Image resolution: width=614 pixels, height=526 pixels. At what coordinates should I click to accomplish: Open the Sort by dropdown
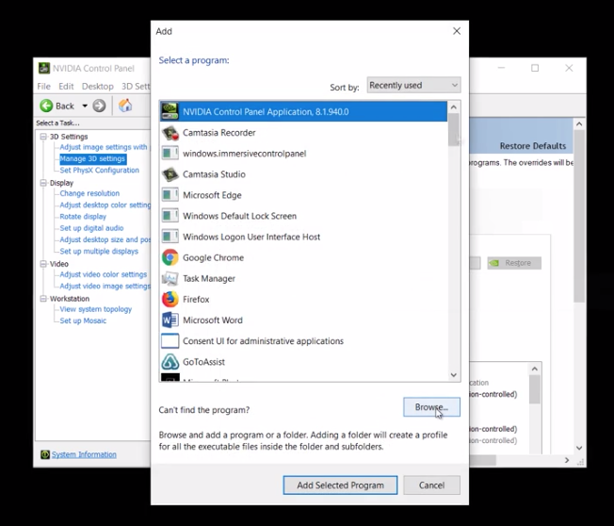(x=413, y=85)
